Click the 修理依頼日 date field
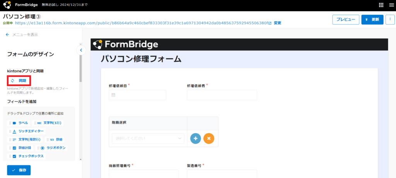Viewport: 396px width, 178px height. 137,95
